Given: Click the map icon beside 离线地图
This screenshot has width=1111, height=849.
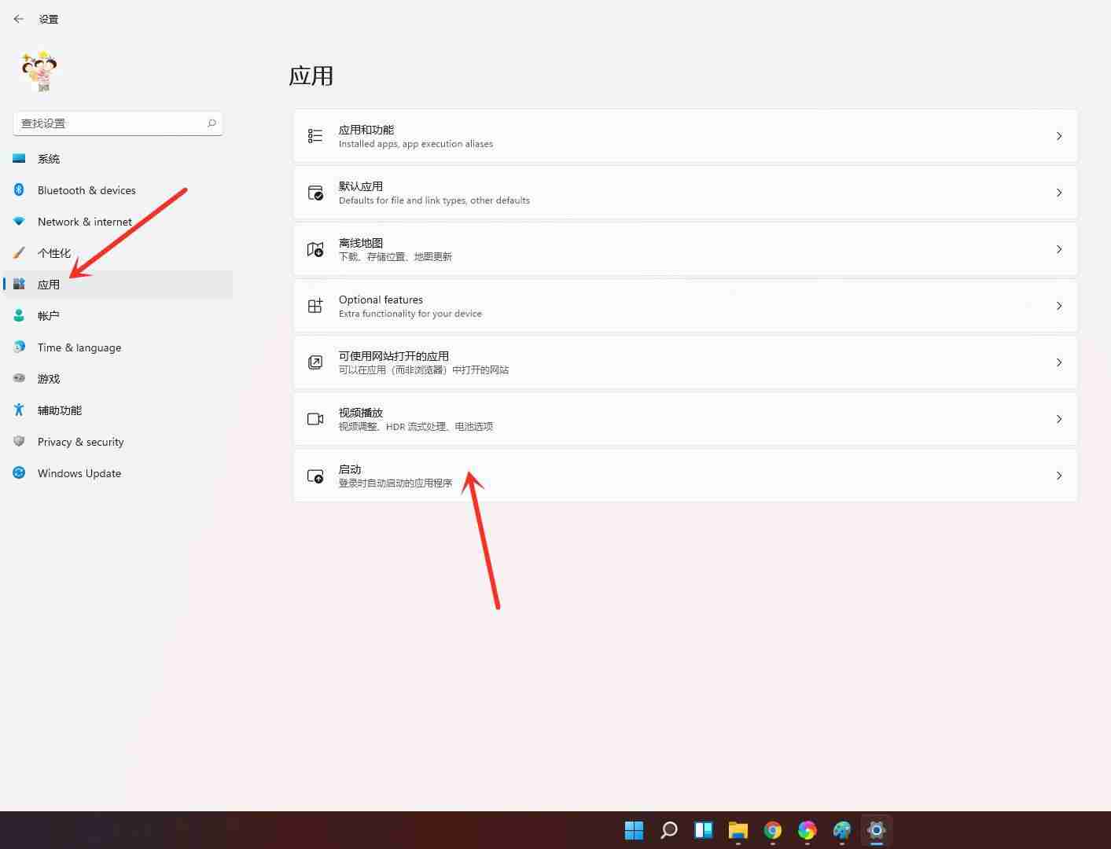Looking at the screenshot, I should pyautogui.click(x=315, y=249).
